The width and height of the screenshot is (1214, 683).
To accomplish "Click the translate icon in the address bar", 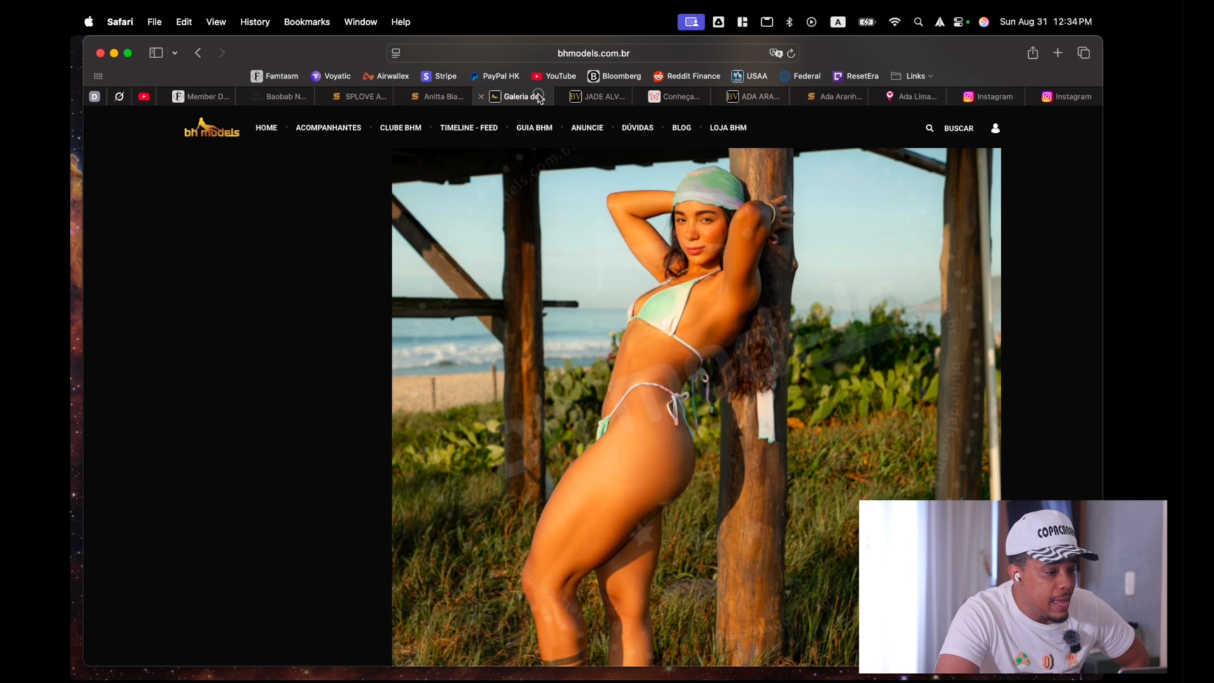I will [775, 53].
